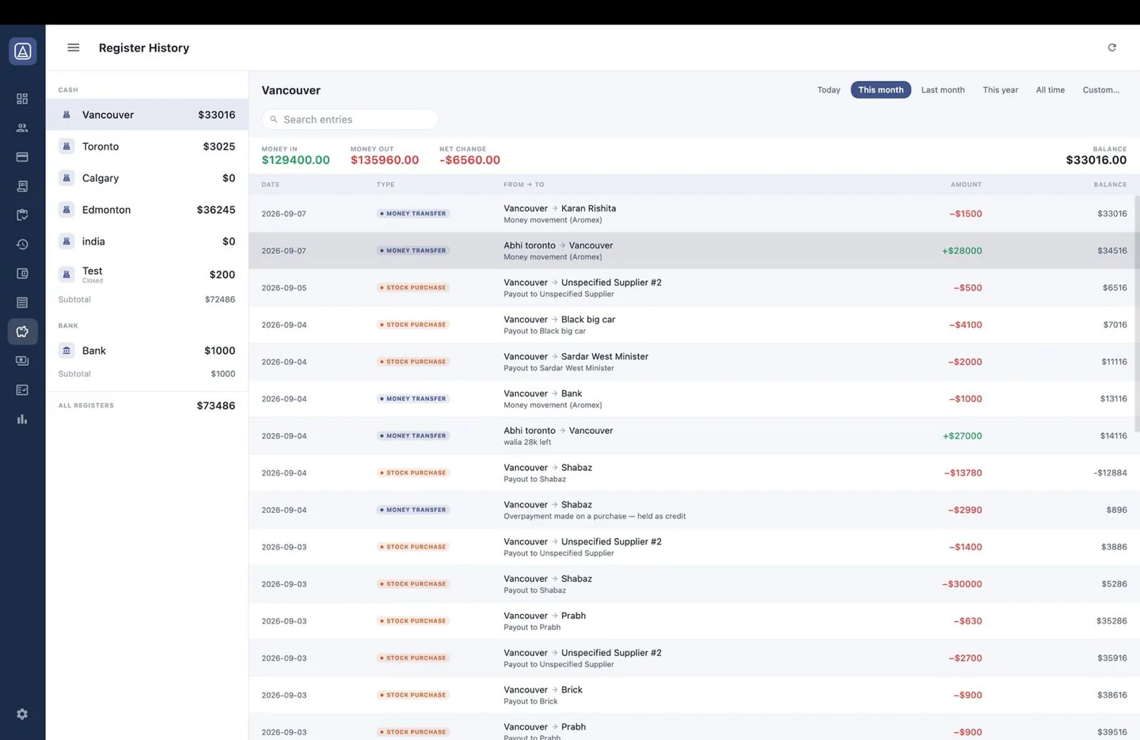Viewport: 1140px width, 740px height.
Task: Open the history clock icon in sidebar
Action: coord(22,245)
